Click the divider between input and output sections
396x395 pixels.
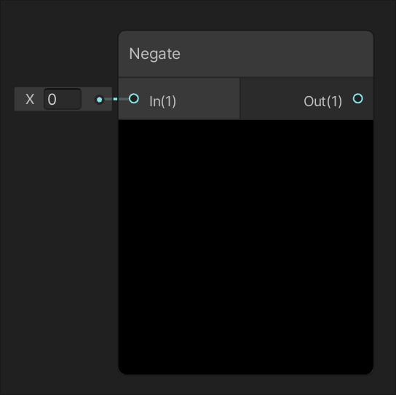click(240, 98)
